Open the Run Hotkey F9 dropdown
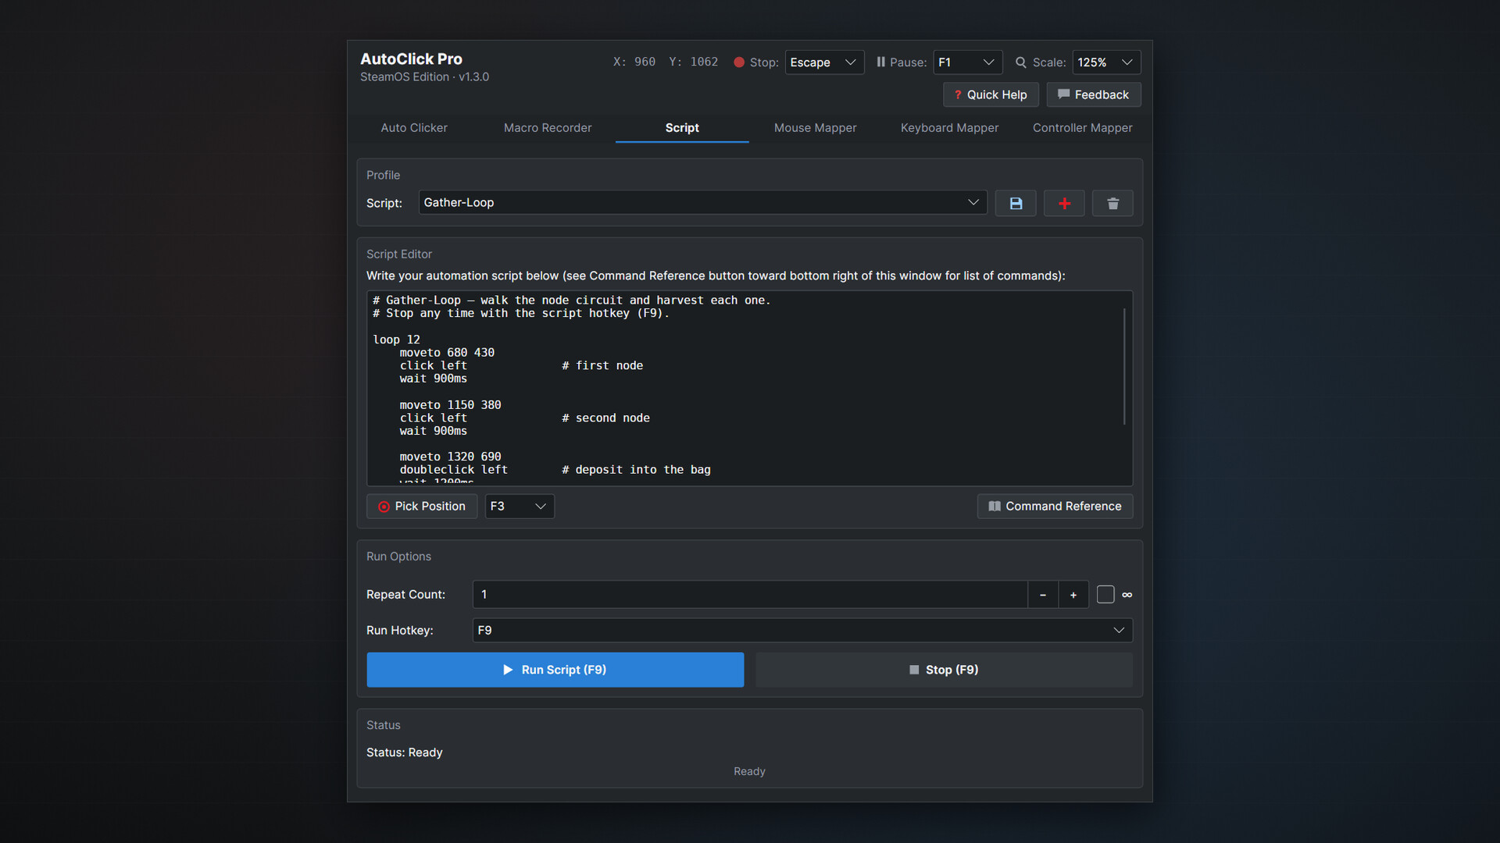This screenshot has height=843, width=1500. [802, 630]
